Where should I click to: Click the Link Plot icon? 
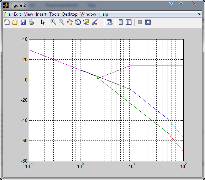point(109,22)
